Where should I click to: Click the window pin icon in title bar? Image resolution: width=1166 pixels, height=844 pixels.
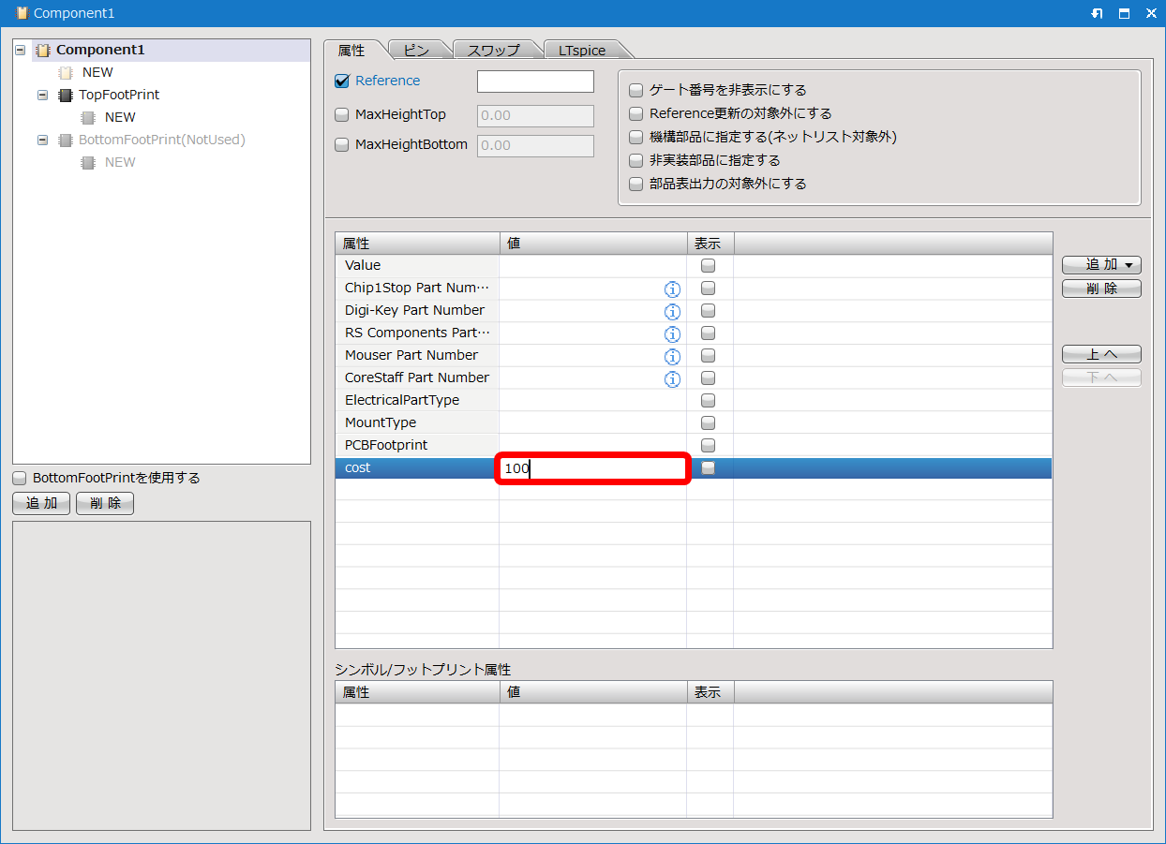point(1098,14)
